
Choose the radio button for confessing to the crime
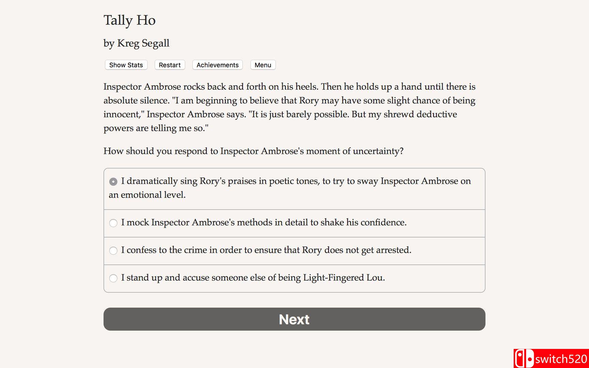click(113, 250)
